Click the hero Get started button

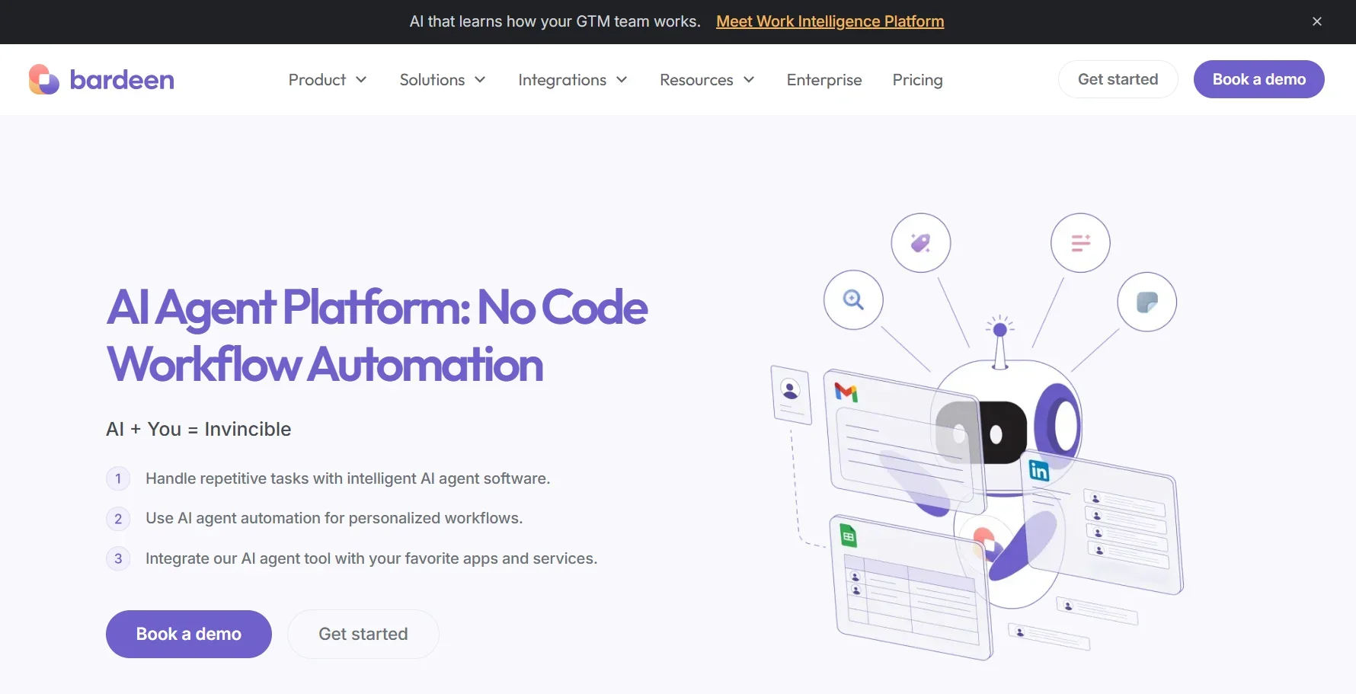click(x=363, y=634)
